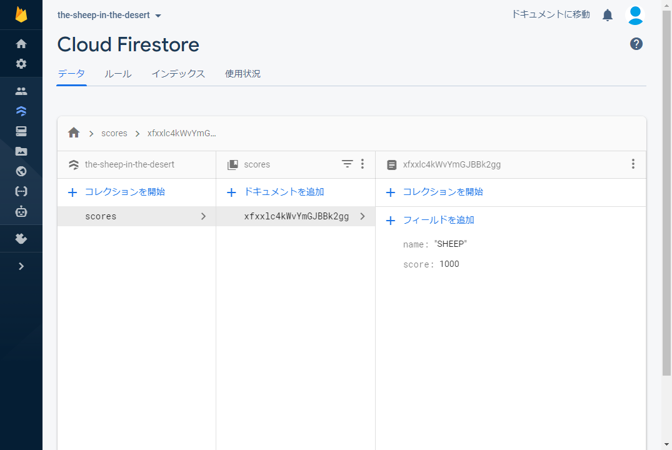The height and width of the screenshot is (450, 672).
Task: Click コレクションを開始 in the root column
Action: 116,192
